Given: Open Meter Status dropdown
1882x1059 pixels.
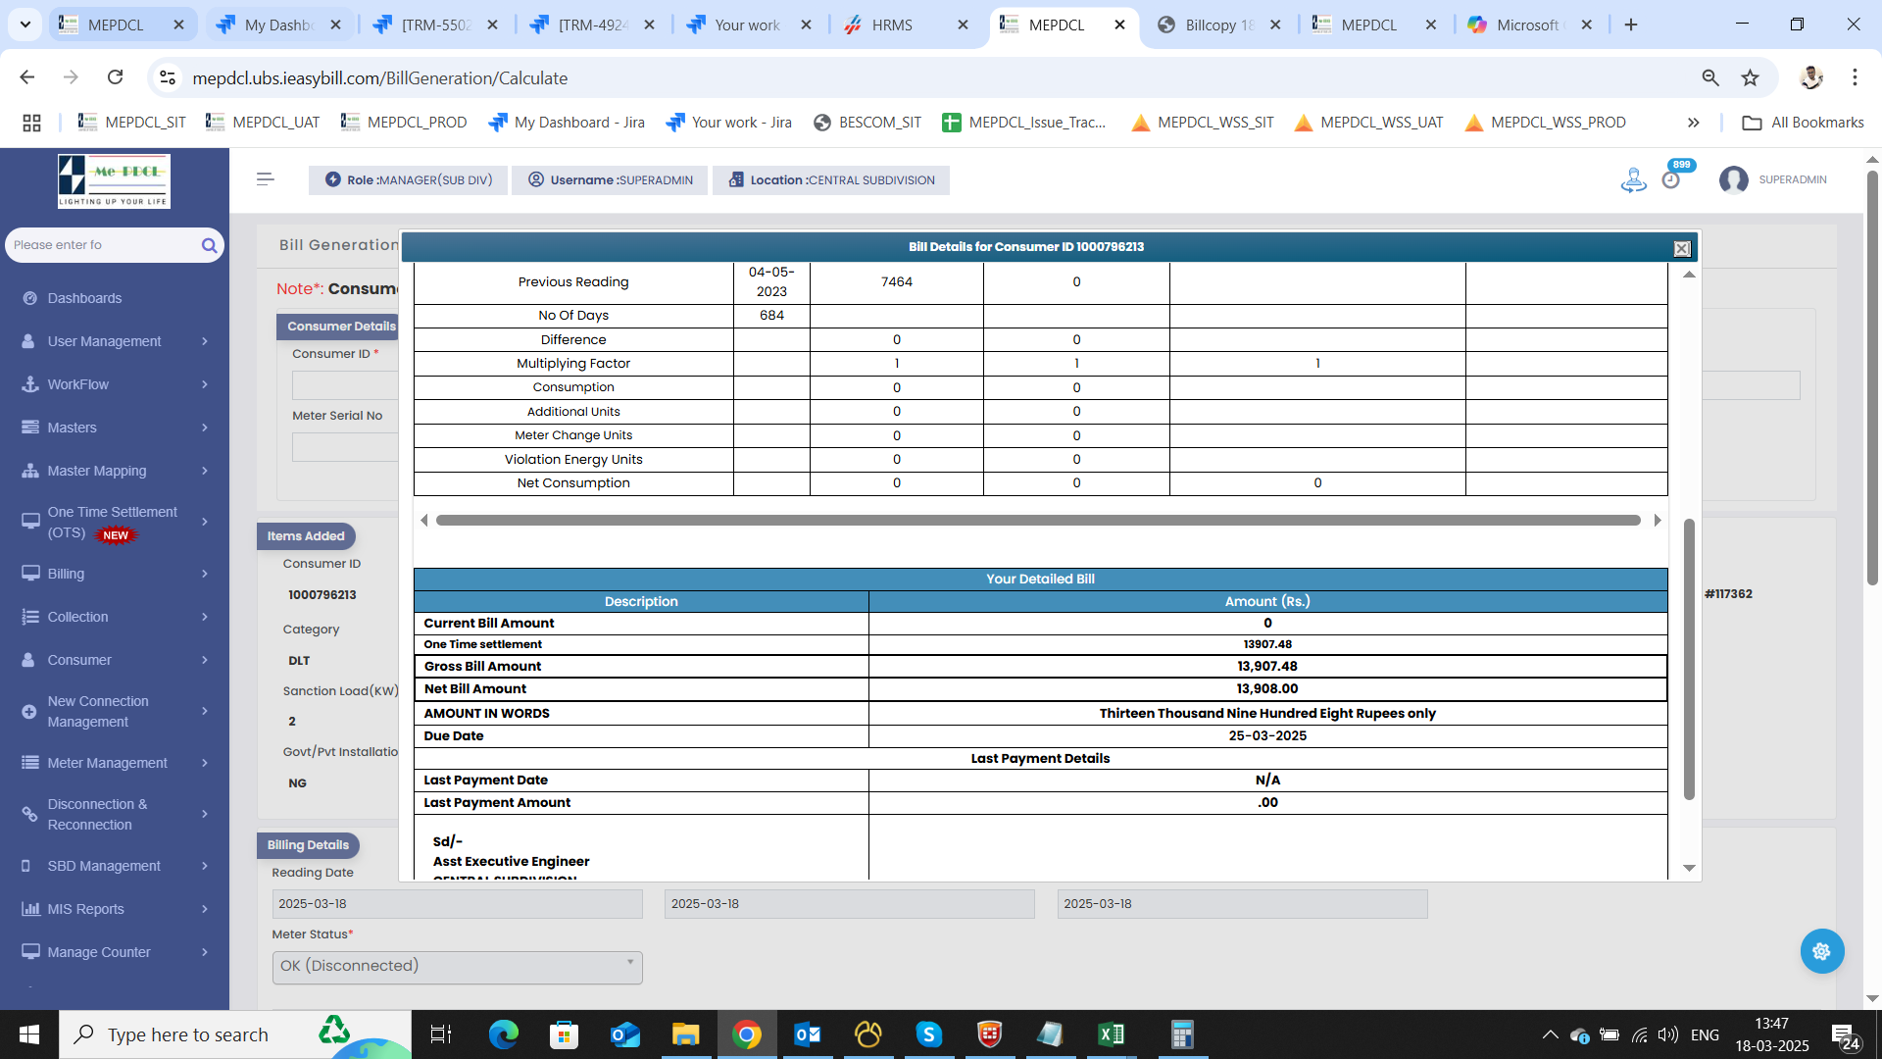Looking at the screenshot, I should tap(457, 967).
